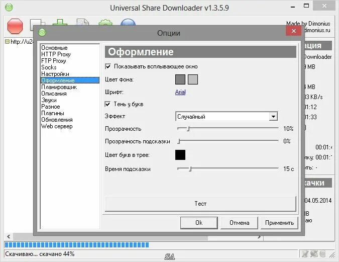339x262 pixels.
Task: Click the Отмена button
Action: click(x=240, y=223)
